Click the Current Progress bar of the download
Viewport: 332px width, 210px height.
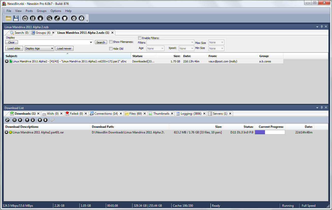pos(270,132)
